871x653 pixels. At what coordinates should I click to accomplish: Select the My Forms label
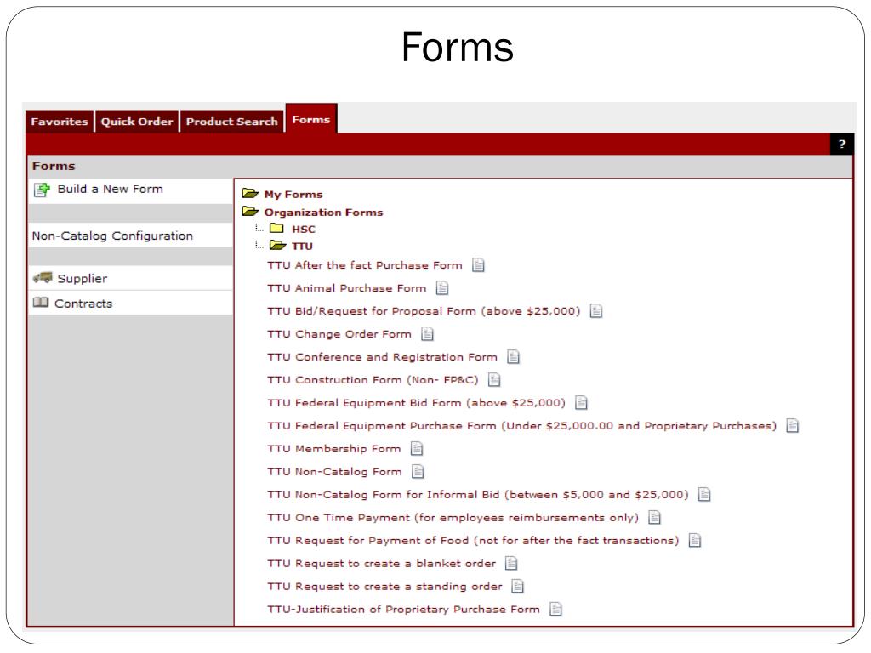293,195
